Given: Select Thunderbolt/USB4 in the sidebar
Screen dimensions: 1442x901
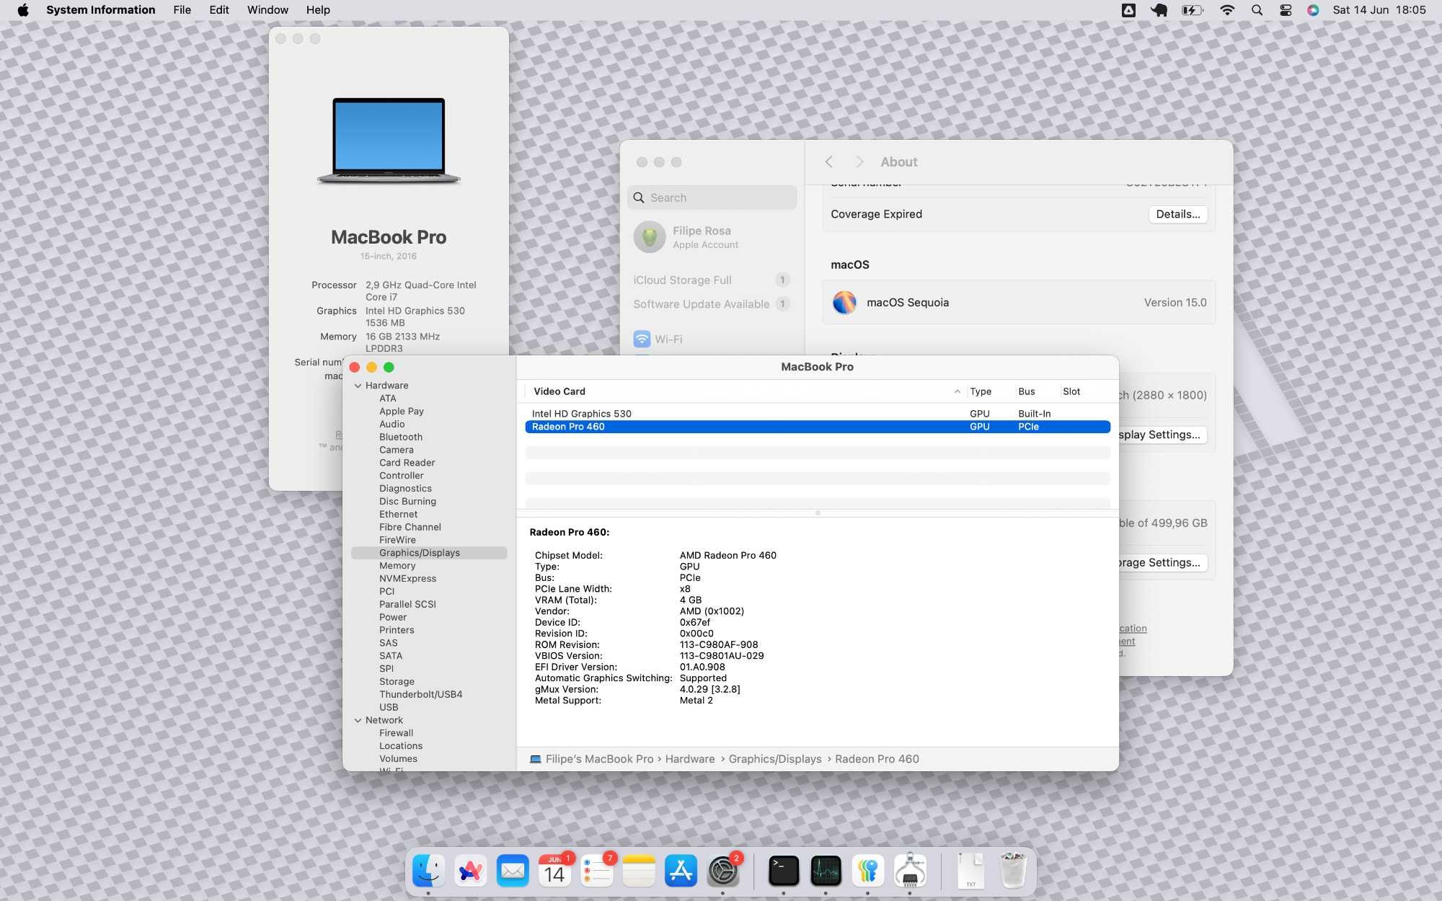Looking at the screenshot, I should click(421, 695).
